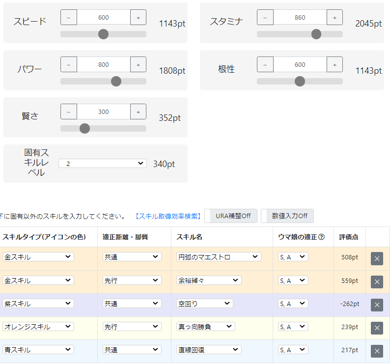Click the 2045pt stamina score
This screenshot has height=364, width=390.
(x=368, y=24)
